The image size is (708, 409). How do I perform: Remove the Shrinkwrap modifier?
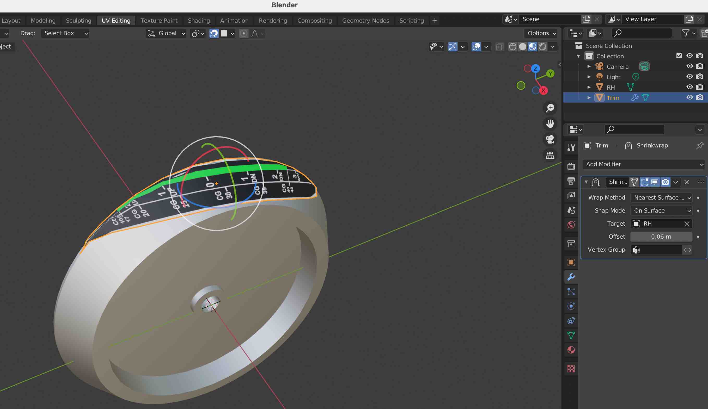tap(687, 182)
